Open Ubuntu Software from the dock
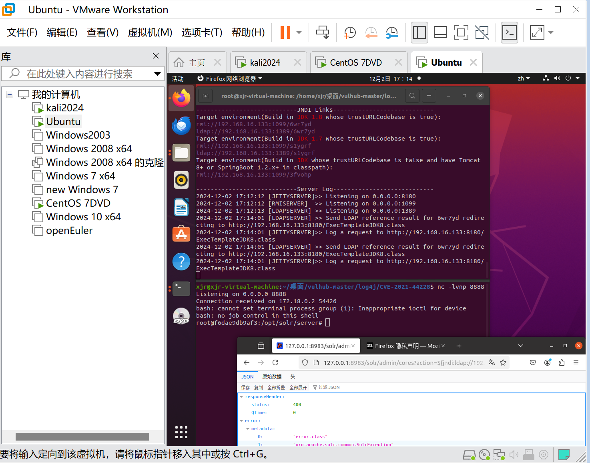The image size is (590, 463). (x=181, y=234)
